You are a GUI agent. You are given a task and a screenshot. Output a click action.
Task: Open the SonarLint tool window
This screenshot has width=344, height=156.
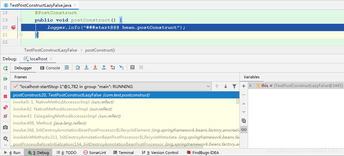click(x=95, y=153)
